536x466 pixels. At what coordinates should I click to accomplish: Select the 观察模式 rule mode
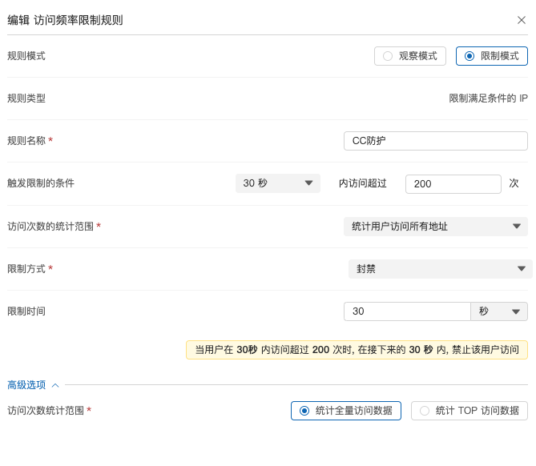pyautogui.click(x=411, y=56)
